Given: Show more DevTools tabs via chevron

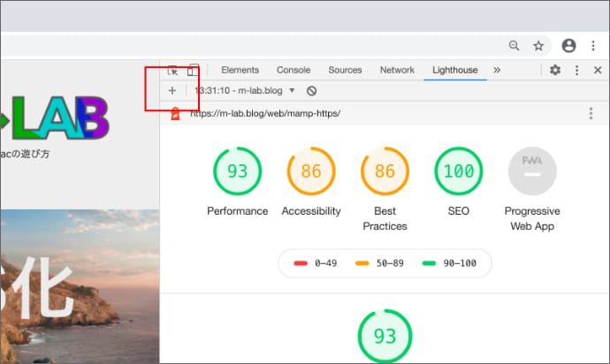Looking at the screenshot, I should 497,70.
